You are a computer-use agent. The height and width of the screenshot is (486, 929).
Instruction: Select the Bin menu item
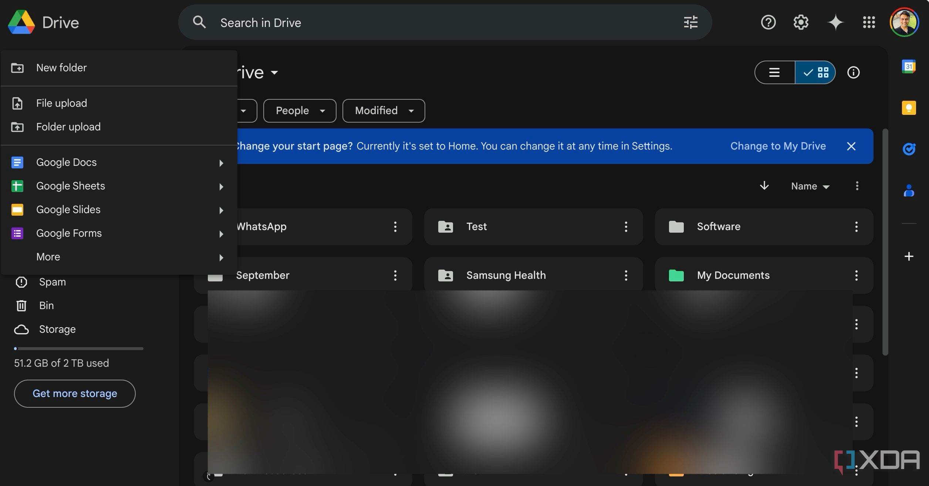(46, 305)
